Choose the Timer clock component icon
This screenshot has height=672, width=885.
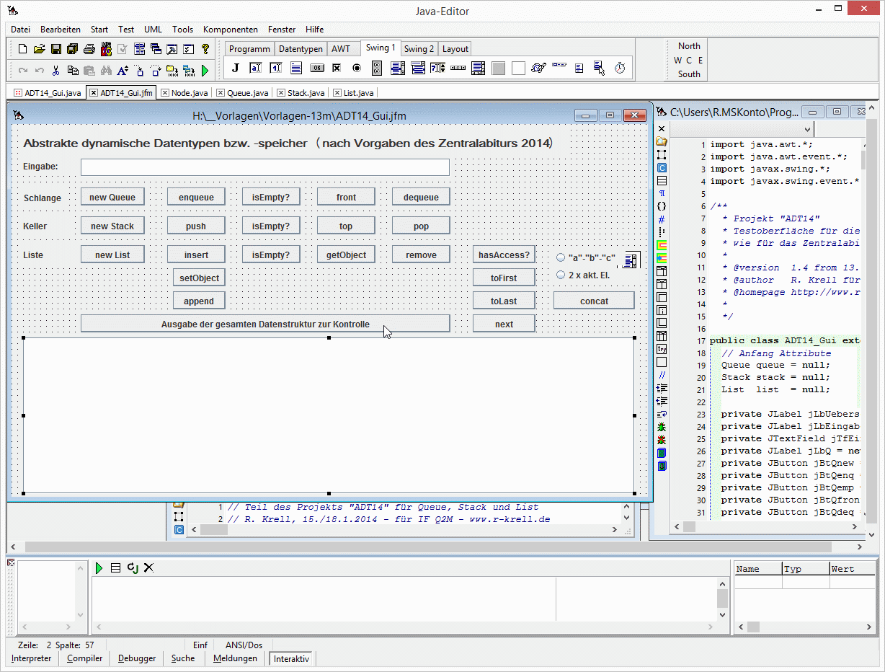tap(619, 68)
